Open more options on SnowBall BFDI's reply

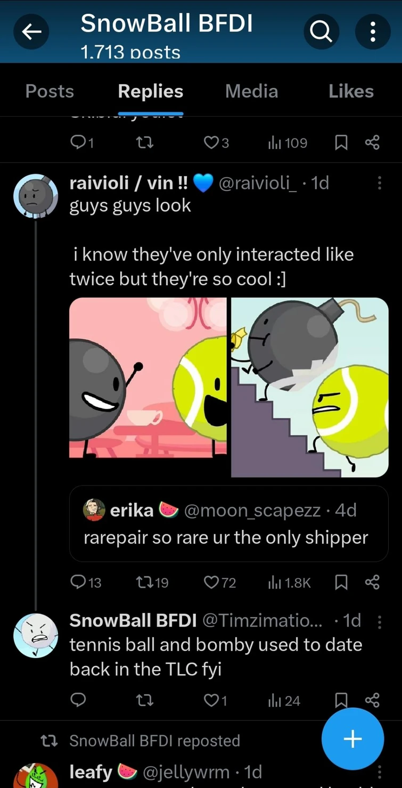(x=379, y=621)
